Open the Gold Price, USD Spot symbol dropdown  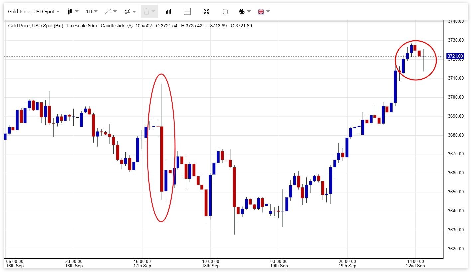[34, 12]
